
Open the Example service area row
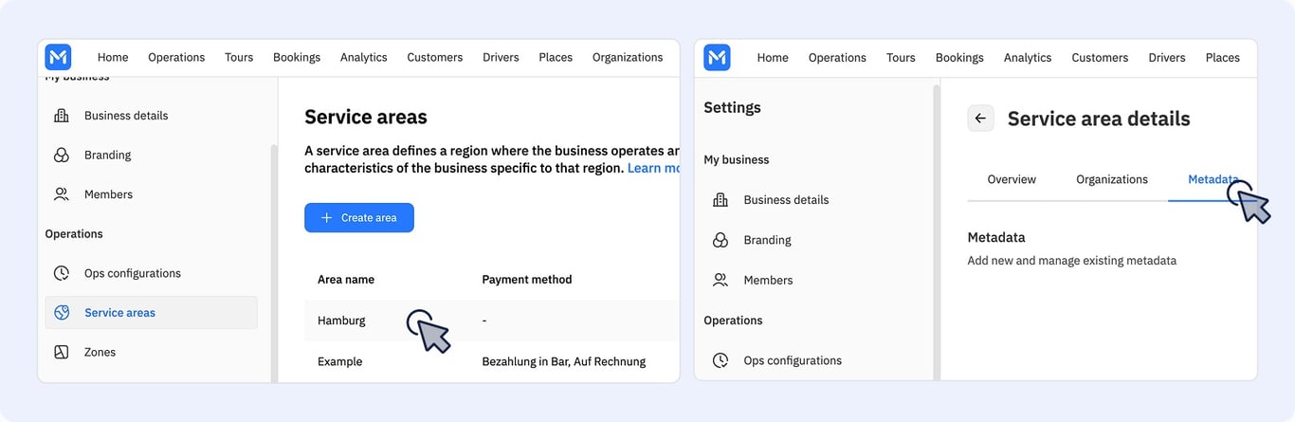click(x=492, y=361)
